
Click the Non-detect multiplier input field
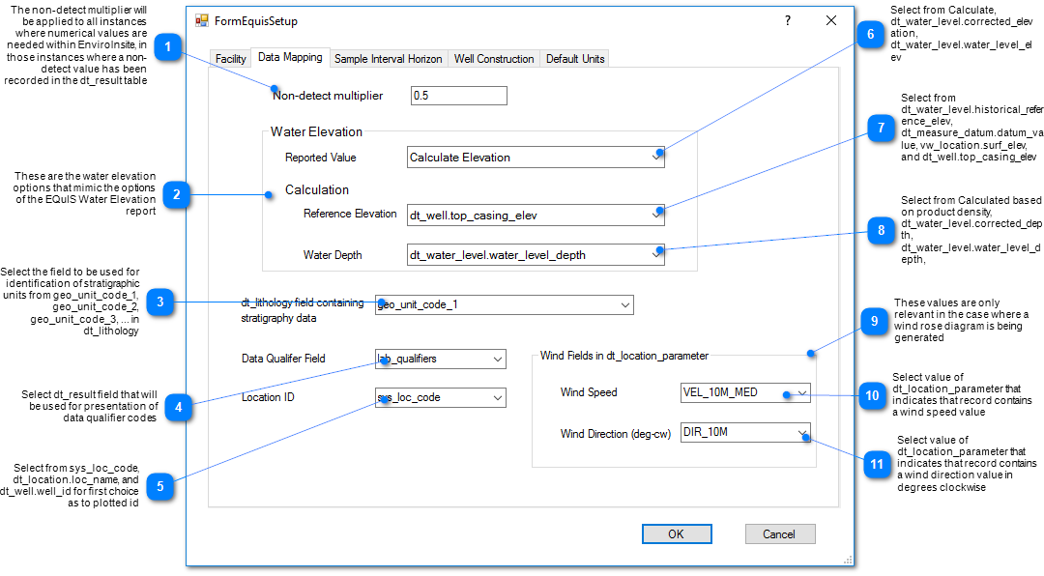pos(458,96)
